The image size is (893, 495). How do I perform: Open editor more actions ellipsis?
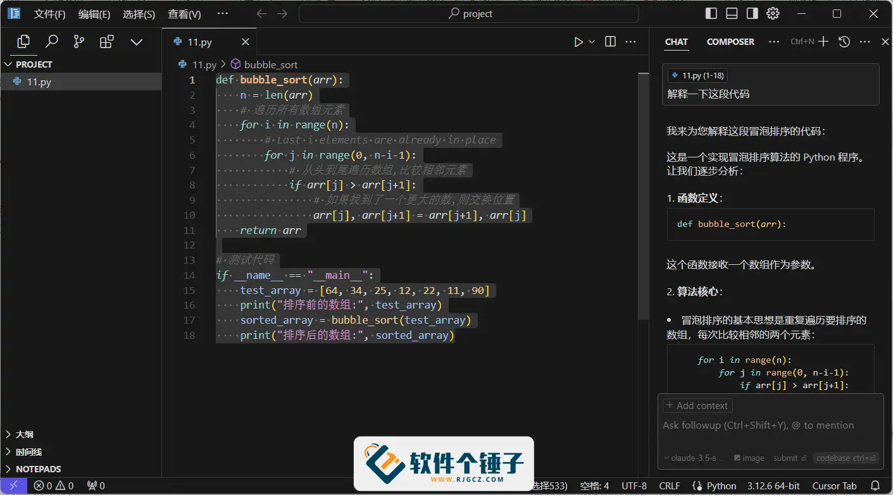point(630,42)
